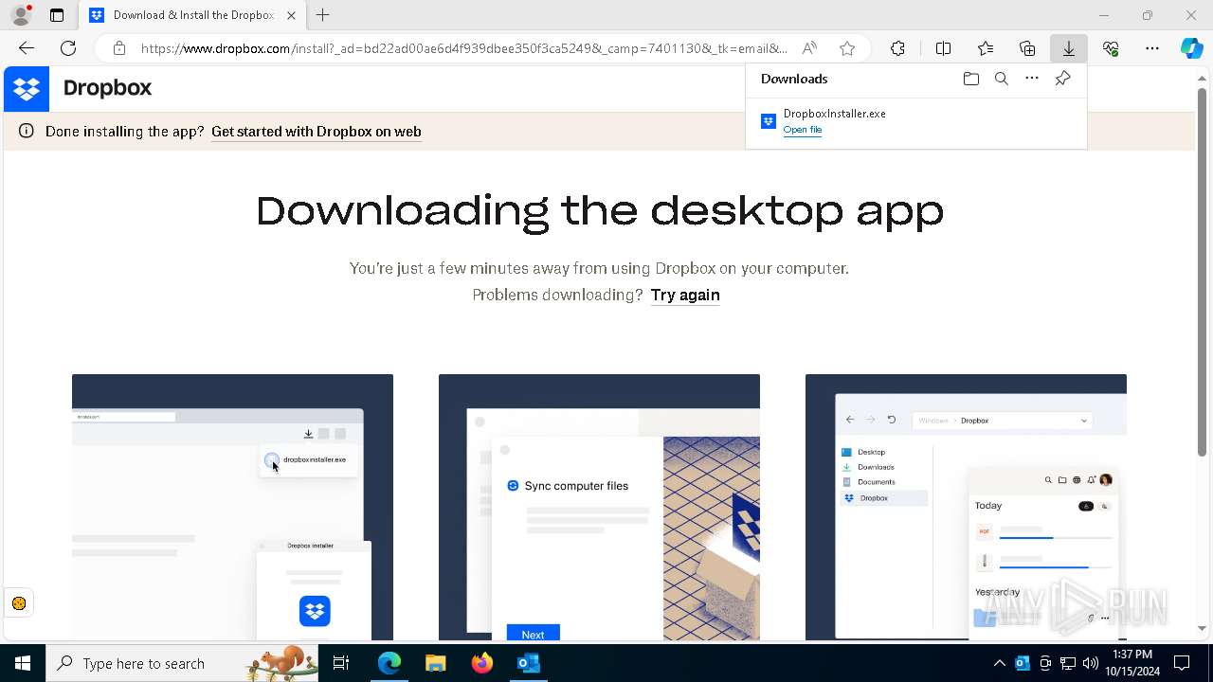This screenshot has height=682, width=1213.
Task: Open Edge Settings and more menu
Action: coord(1152,48)
